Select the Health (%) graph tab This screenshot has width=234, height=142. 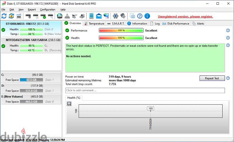point(74,98)
